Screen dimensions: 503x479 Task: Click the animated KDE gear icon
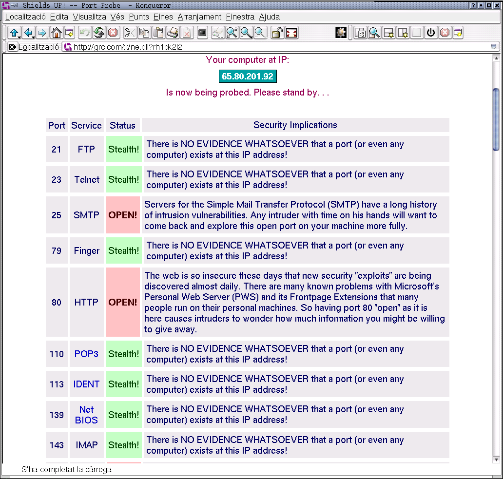341,32
